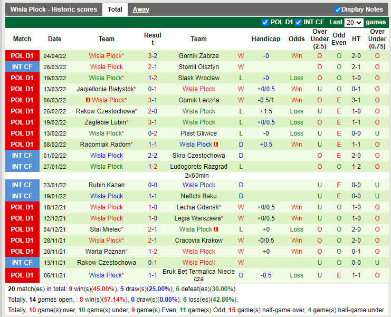Uncheck the INT CF league filter
The height and width of the screenshot is (317, 391).
click(x=299, y=22)
